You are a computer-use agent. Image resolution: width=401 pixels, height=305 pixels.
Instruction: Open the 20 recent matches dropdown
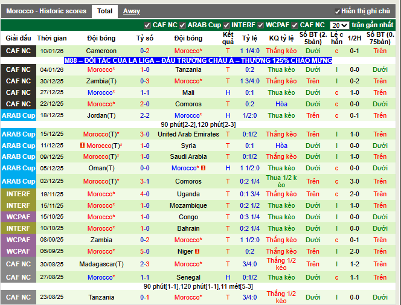tap(339, 25)
